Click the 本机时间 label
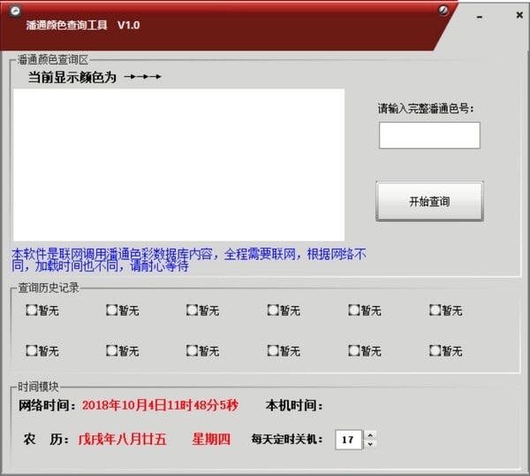530x476 pixels. coord(294,405)
